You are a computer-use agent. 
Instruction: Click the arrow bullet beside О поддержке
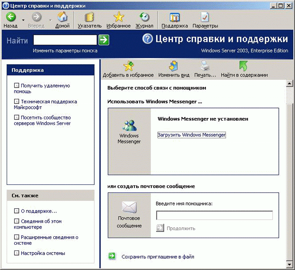point(17,211)
